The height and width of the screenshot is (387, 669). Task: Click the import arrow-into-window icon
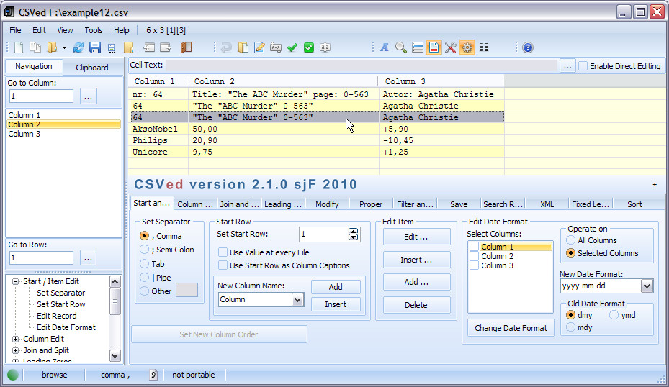[x=149, y=47]
